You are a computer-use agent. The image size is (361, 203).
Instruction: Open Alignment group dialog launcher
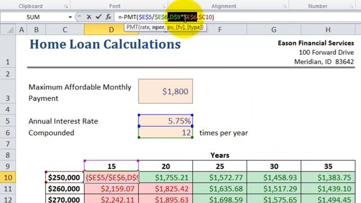coord(284,6)
